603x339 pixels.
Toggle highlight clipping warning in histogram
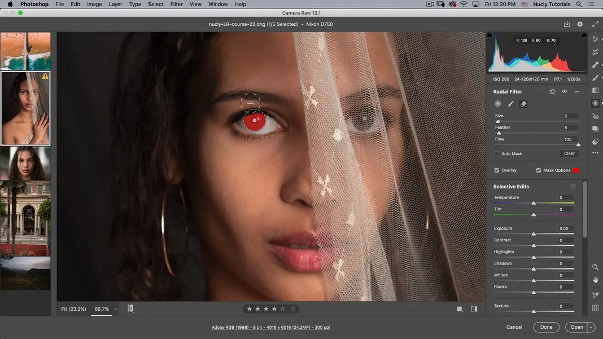pos(584,35)
